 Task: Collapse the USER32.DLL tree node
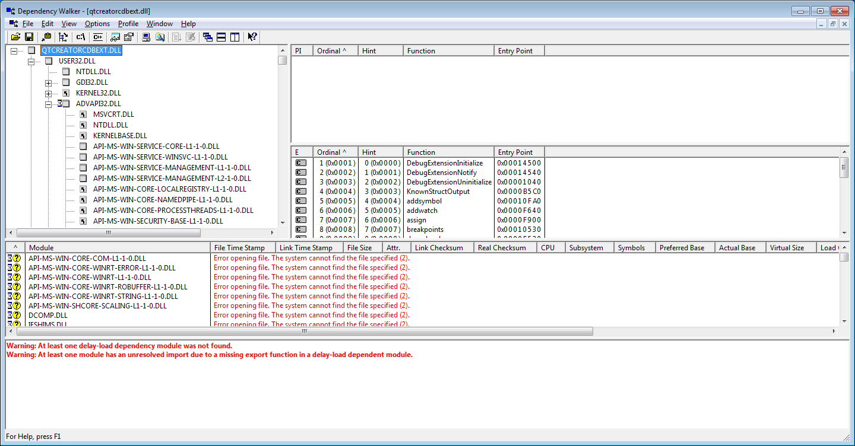31,61
